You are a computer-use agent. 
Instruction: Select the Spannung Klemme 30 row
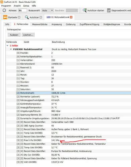(x=68, y=115)
